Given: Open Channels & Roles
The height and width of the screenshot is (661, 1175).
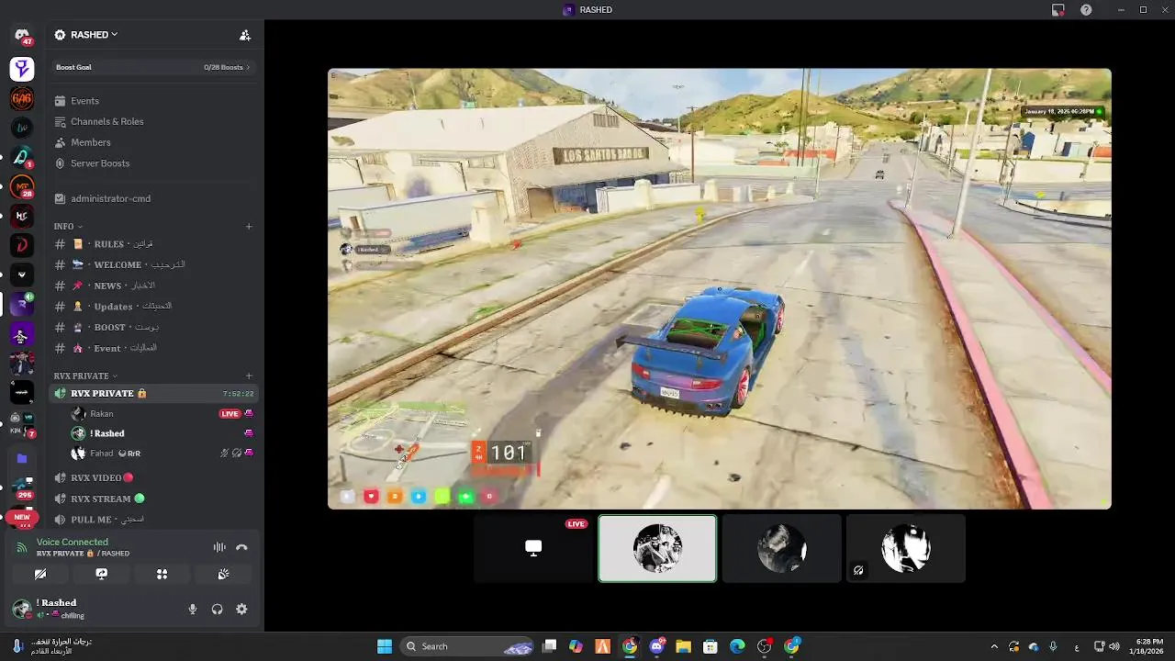Looking at the screenshot, I should pyautogui.click(x=152, y=121).
